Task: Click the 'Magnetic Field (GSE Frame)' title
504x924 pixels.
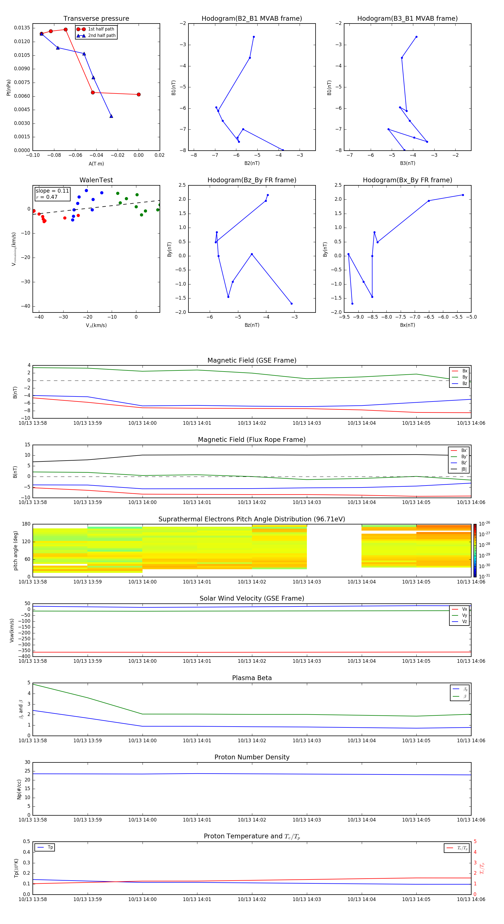Action: 252,360
